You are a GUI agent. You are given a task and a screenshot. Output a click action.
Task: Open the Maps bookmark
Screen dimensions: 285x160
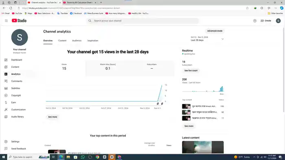[x=28, y=13]
